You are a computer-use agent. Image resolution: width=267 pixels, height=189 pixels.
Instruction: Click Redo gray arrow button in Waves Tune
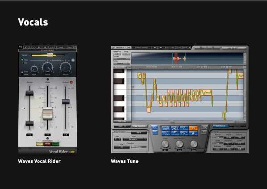204,127
